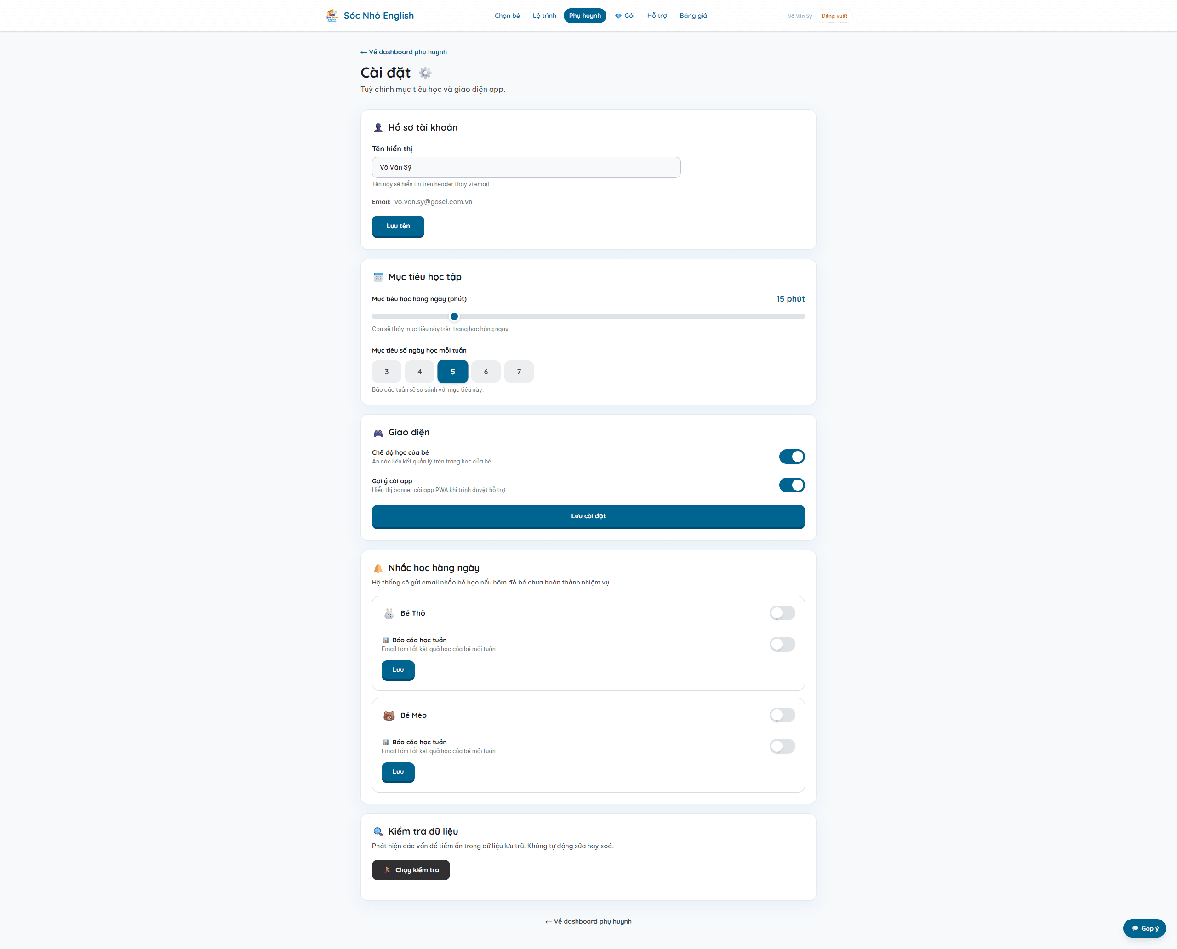Click the Bé Thỏ rabbit avatar

[x=389, y=613]
